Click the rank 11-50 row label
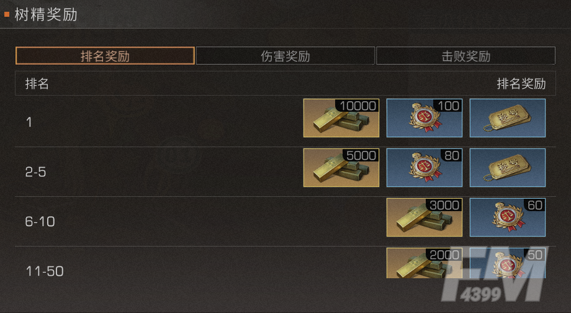The height and width of the screenshot is (313, 571). (x=45, y=271)
